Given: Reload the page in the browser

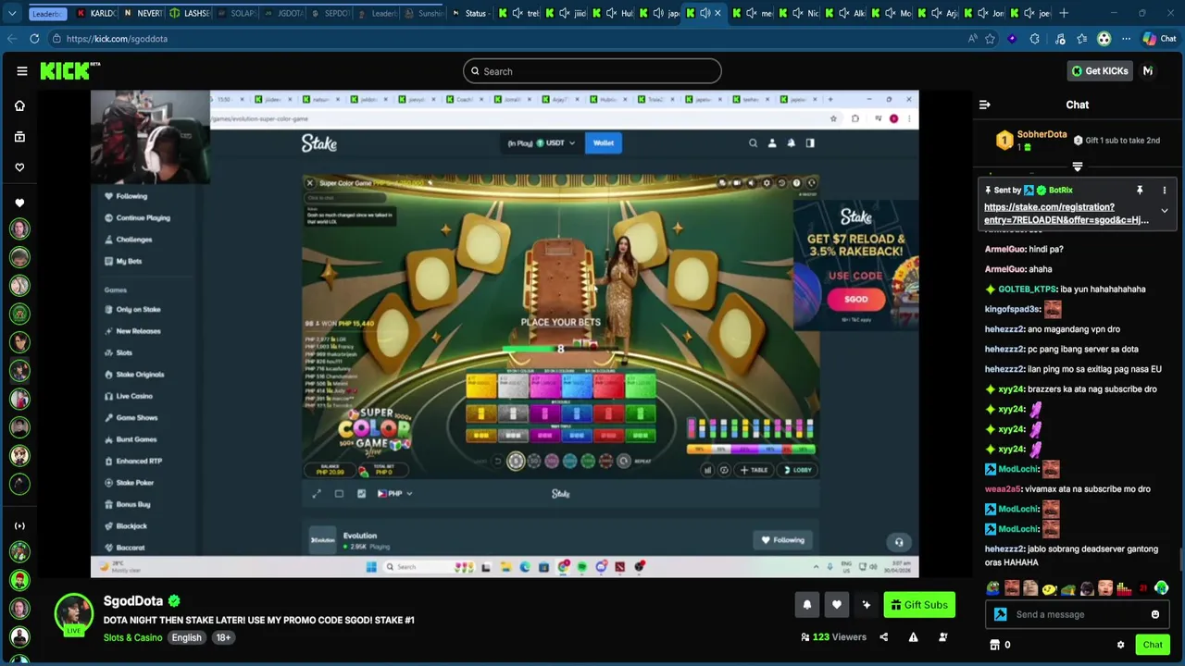Looking at the screenshot, I should point(34,39).
